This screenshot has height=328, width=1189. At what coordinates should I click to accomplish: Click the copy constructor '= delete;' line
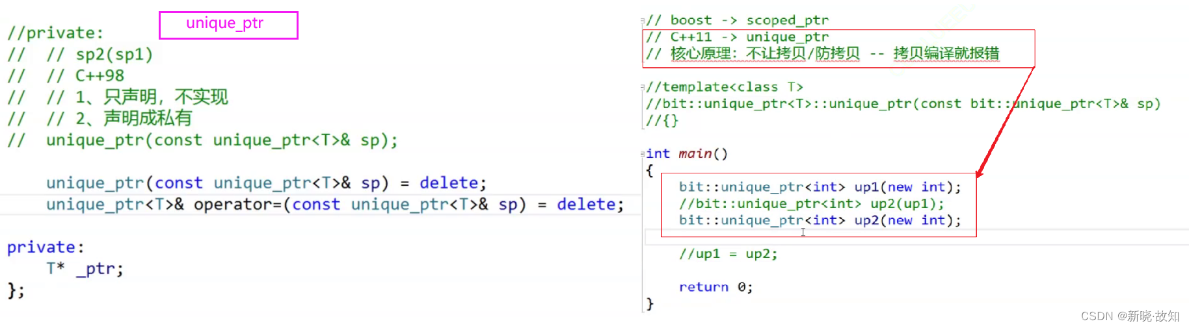coord(266,183)
